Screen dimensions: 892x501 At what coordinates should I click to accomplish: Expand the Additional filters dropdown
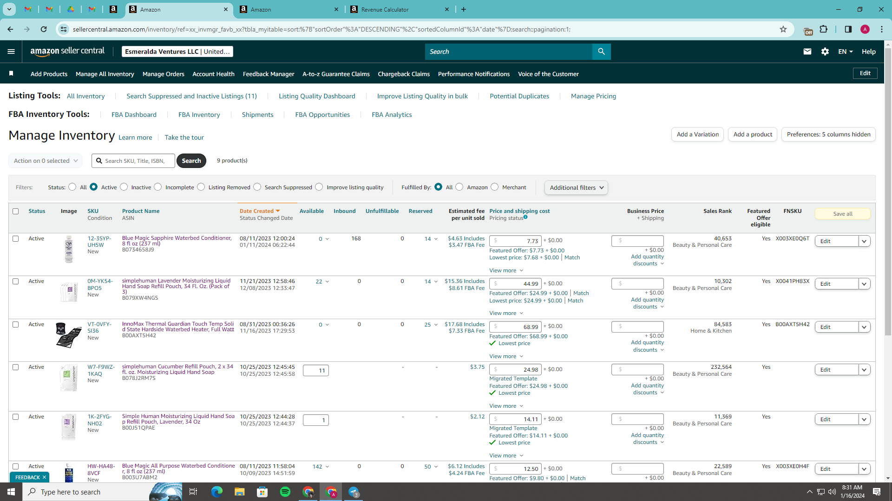click(x=576, y=187)
